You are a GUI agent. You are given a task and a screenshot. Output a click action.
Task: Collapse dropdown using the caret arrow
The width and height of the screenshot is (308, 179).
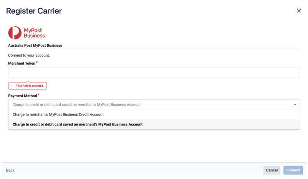click(295, 105)
